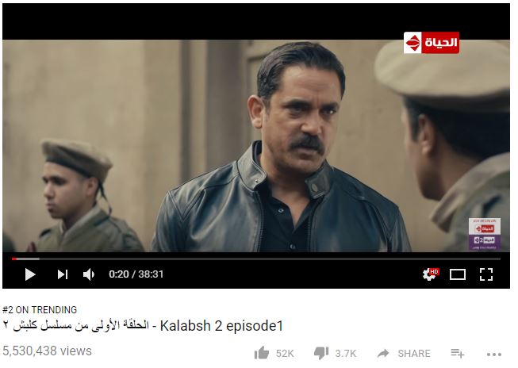The height and width of the screenshot is (368, 518).
Task: Click the 52K likes count
Action: click(x=285, y=354)
